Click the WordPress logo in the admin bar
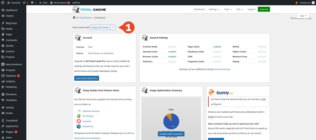This screenshot has width=316, height=140. pos(3,2)
